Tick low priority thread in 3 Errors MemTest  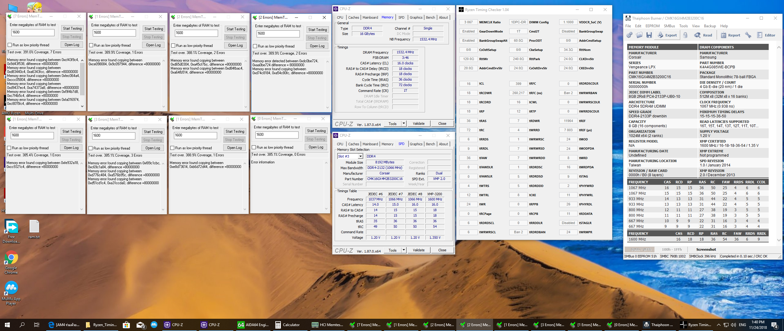[91, 148]
